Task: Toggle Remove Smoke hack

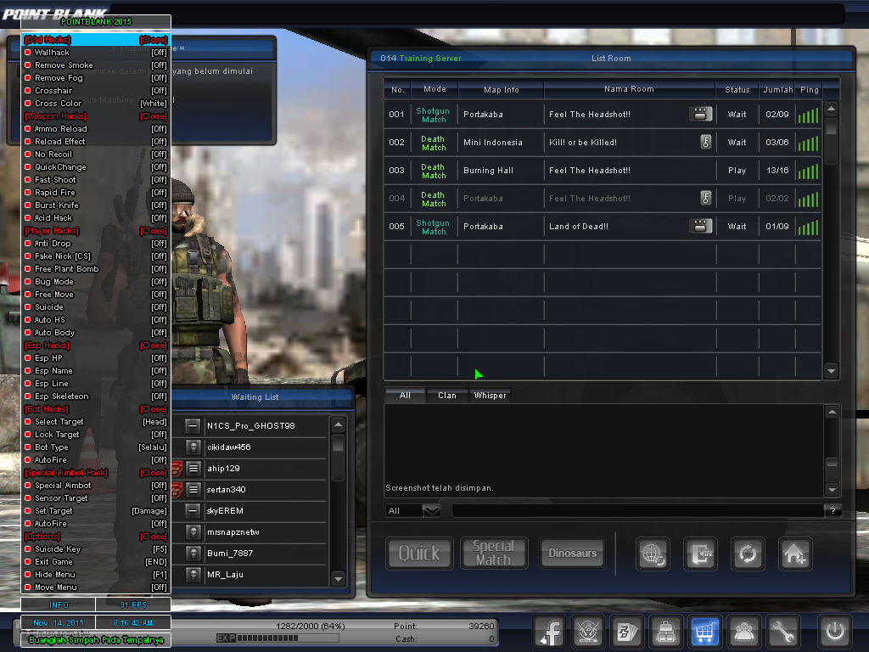Action: [x=96, y=65]
